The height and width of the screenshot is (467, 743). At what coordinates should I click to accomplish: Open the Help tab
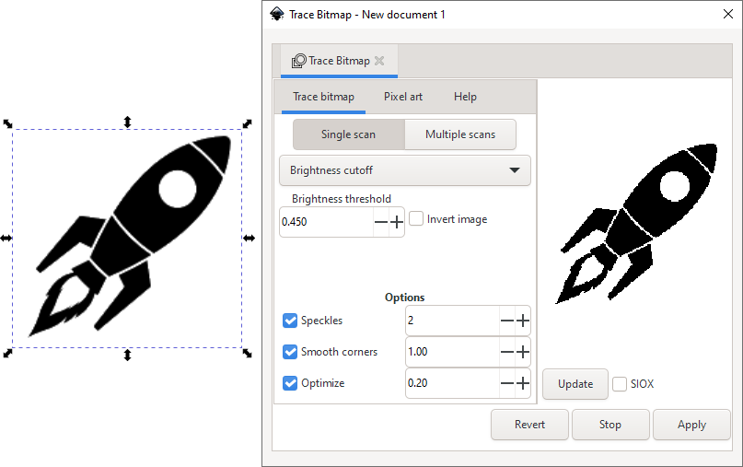(465, 97)
